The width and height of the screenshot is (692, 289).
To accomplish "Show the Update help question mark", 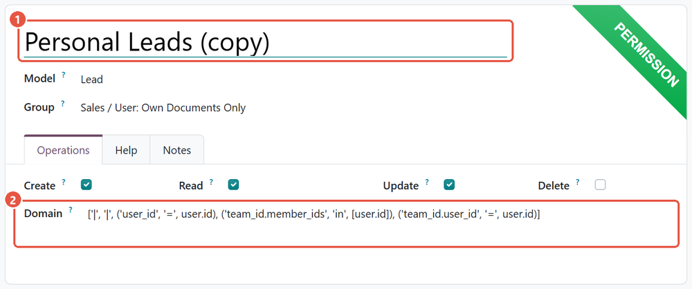I will click(x=427, y=182).
